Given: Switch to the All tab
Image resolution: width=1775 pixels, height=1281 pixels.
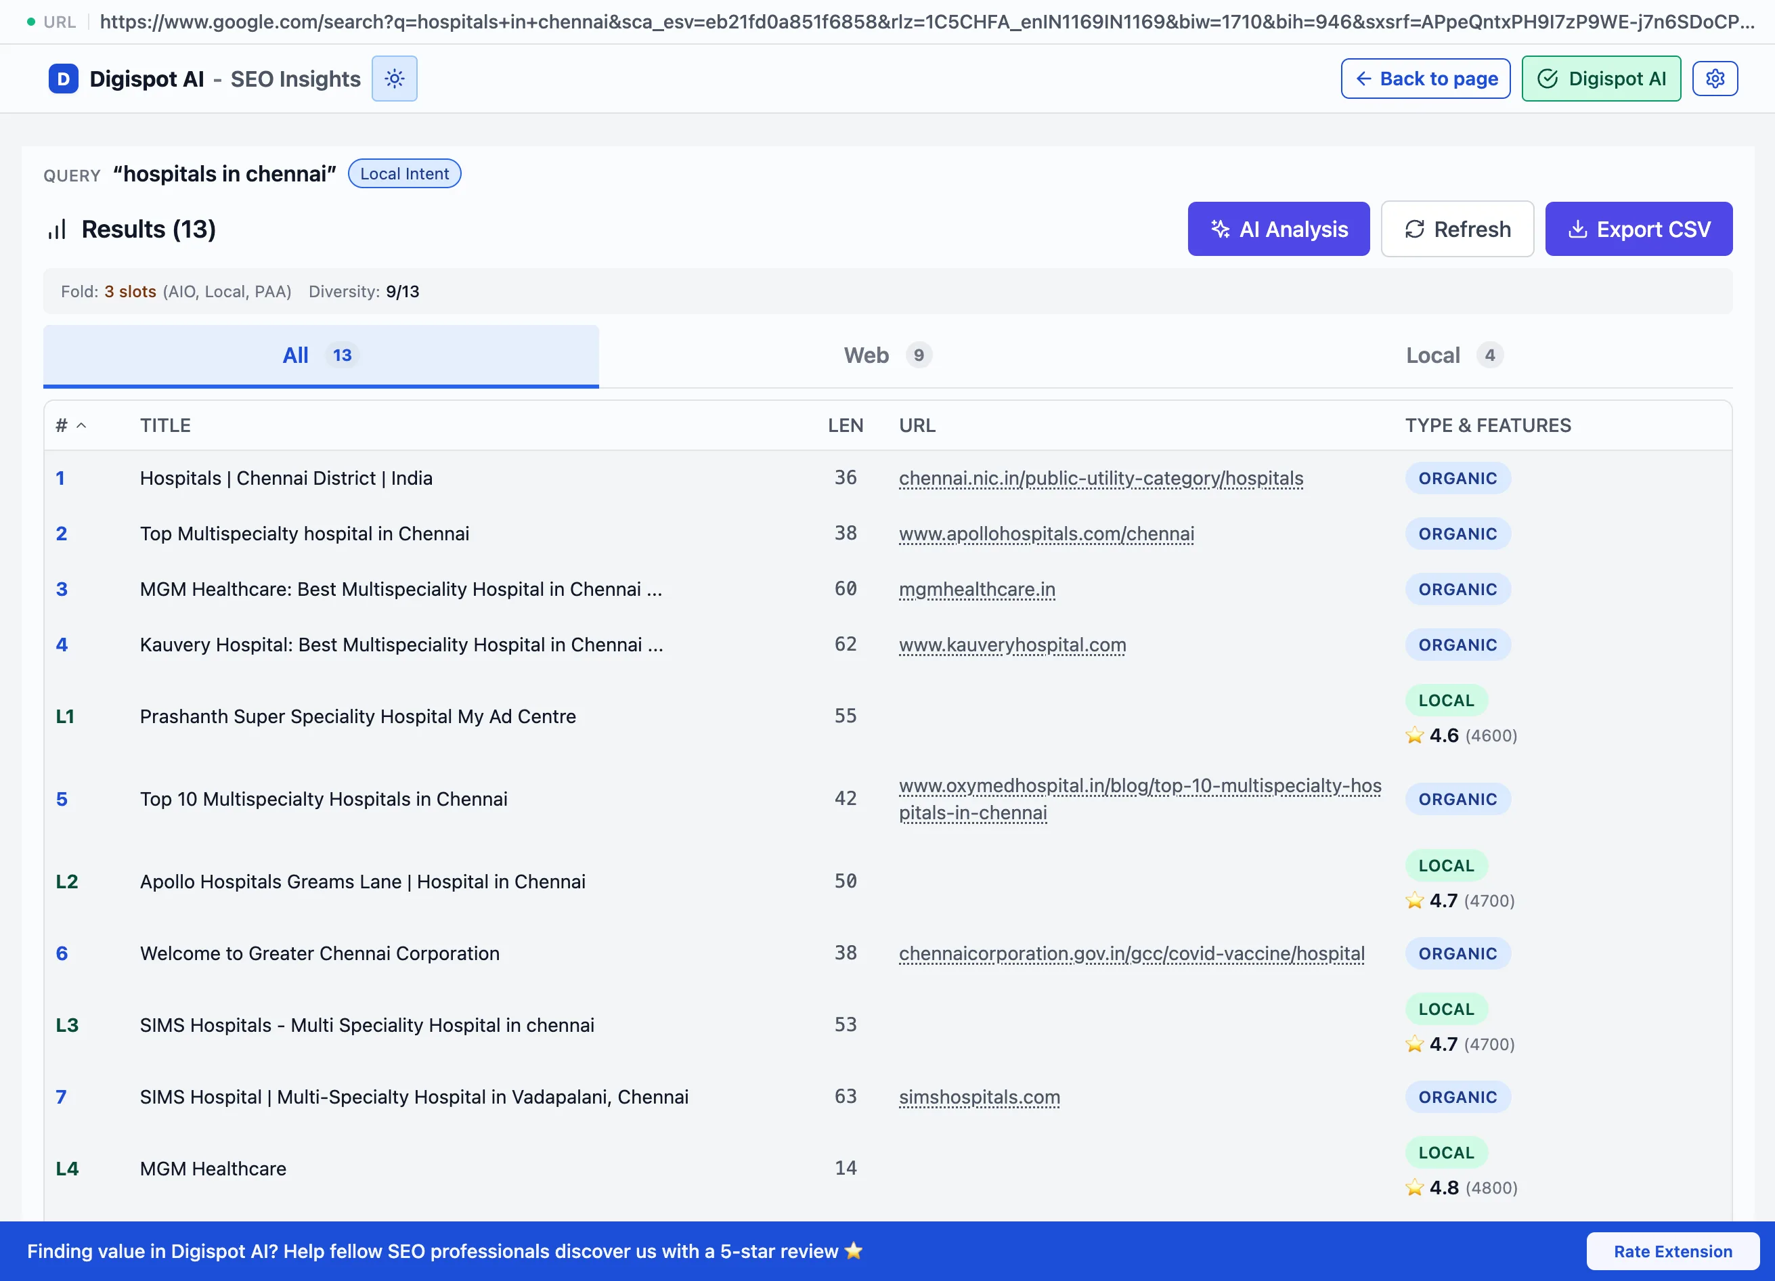Looking at the screenshot, I should click(321, 355).
